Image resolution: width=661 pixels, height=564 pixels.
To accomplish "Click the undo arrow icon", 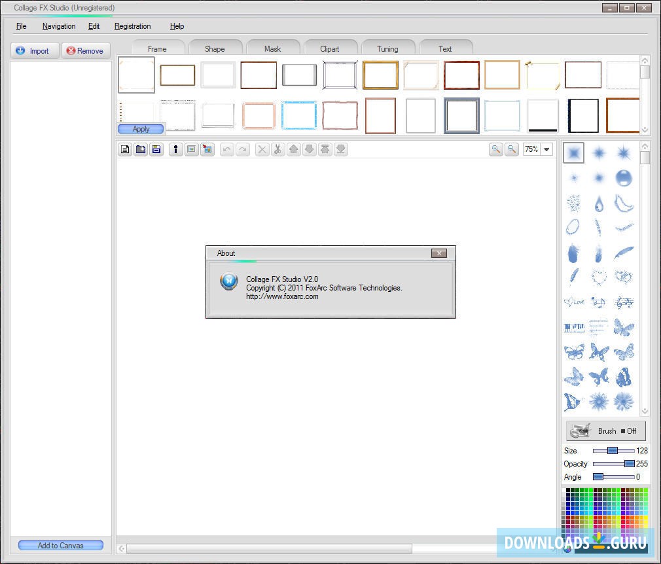I will [x=227, y=149].
